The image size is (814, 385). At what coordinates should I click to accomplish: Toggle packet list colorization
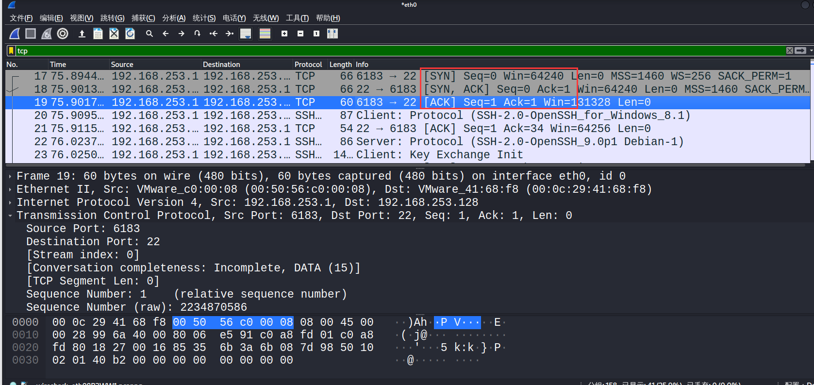[265, 33]
